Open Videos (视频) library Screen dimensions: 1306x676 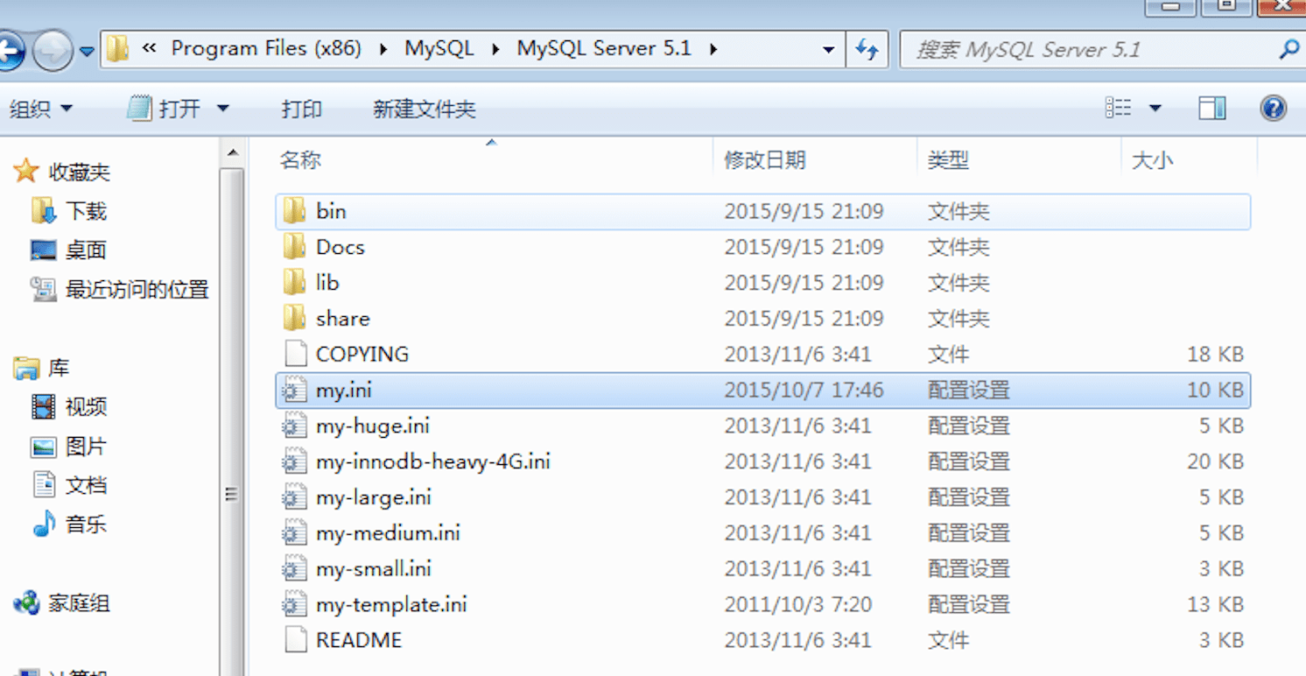(x=69, y=407)
